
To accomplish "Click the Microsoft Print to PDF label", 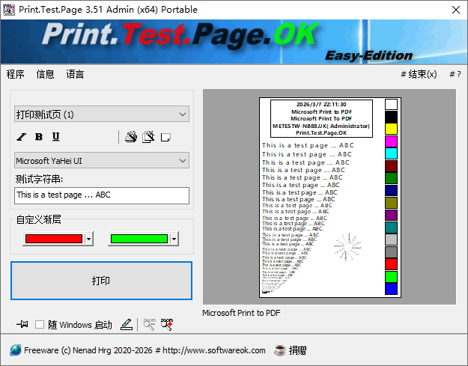I will tap(241, 313).
